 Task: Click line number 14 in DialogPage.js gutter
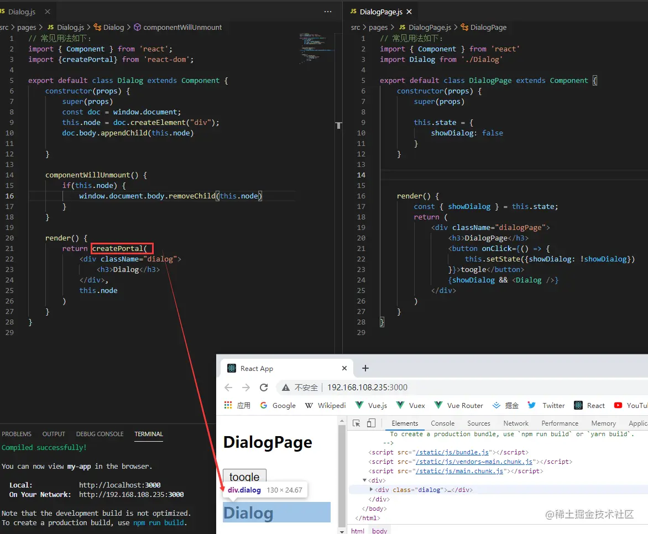click(x=361, y=175)
